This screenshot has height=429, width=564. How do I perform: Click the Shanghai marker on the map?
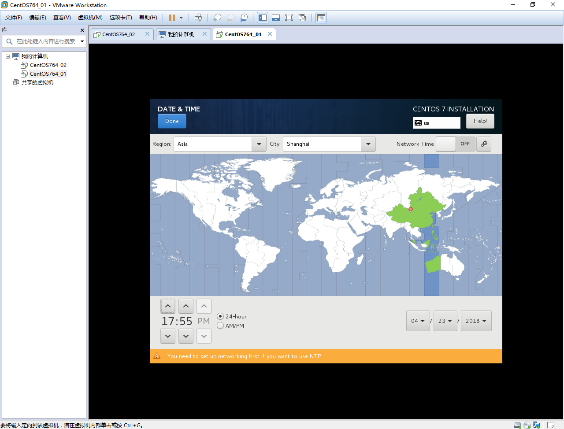(410, 209)
